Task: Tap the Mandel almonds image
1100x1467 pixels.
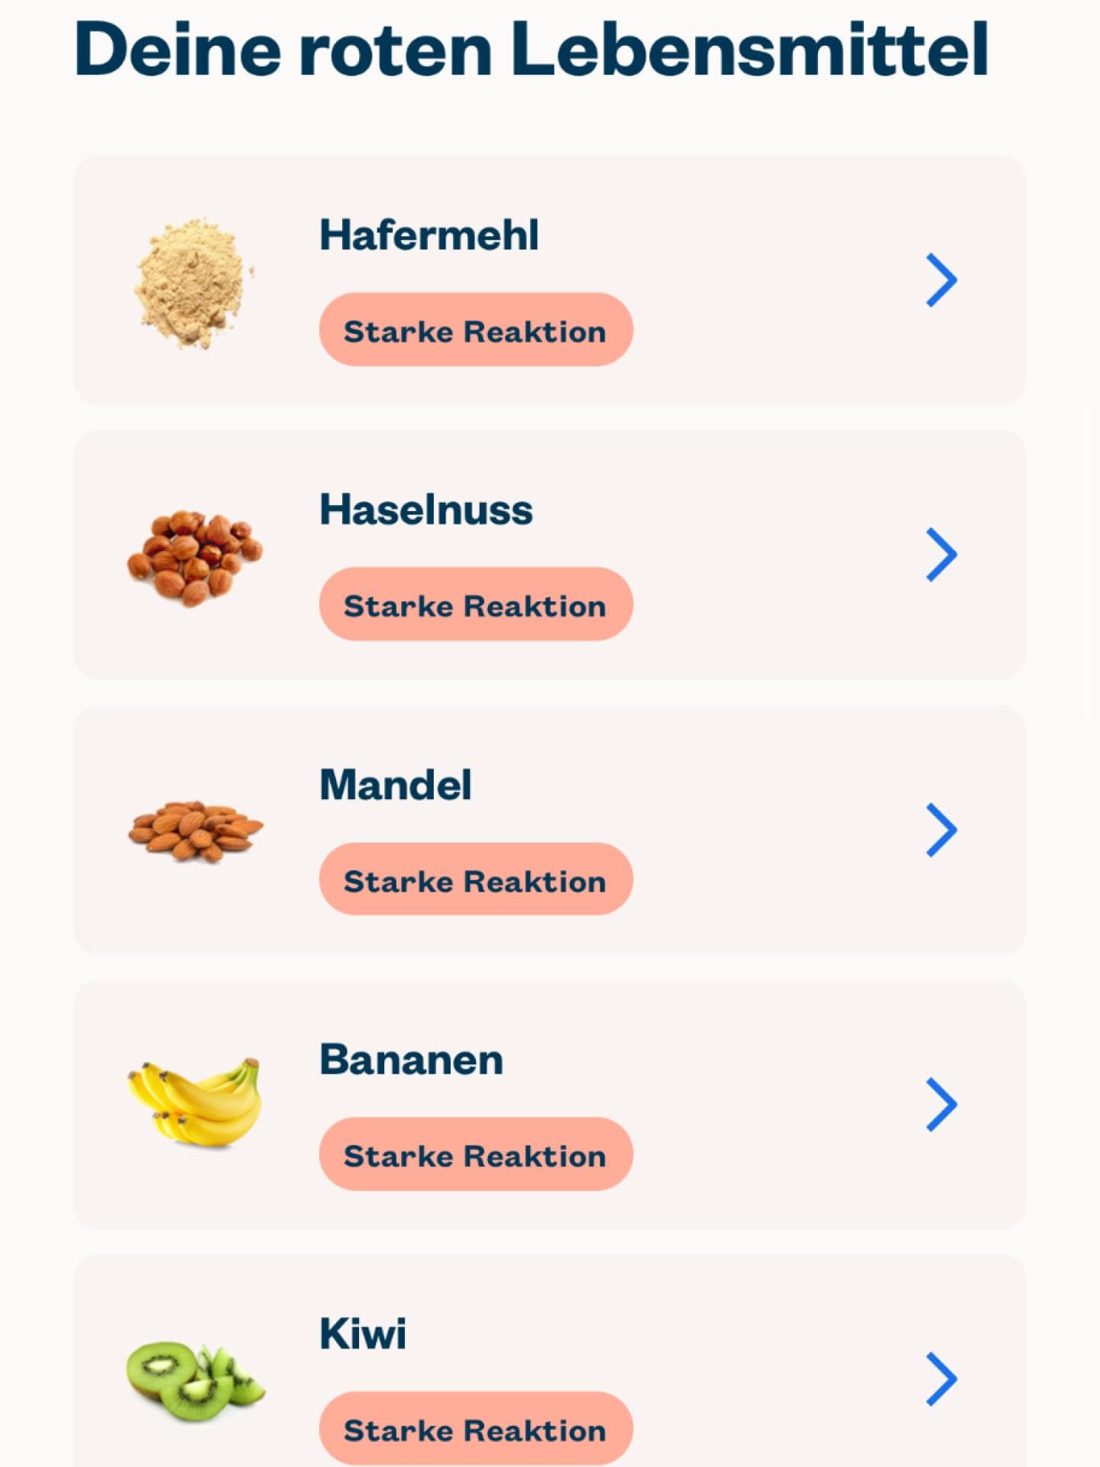Action: 196,831
